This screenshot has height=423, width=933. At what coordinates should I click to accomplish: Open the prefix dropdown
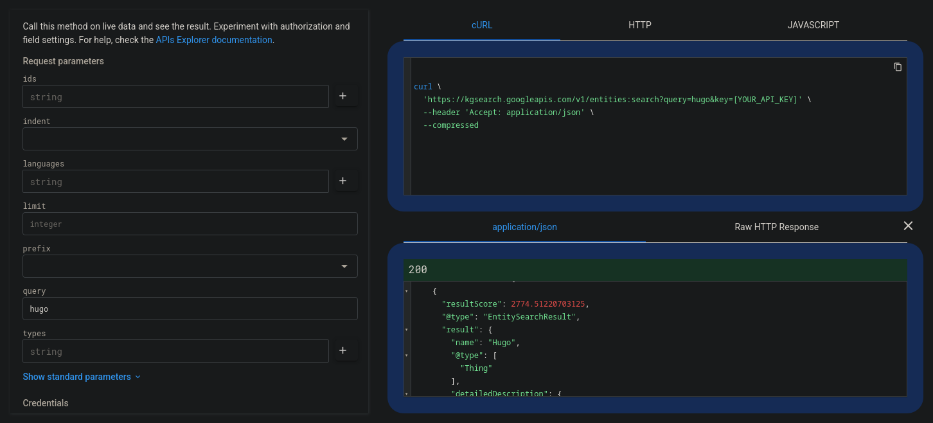pos(190,266)
